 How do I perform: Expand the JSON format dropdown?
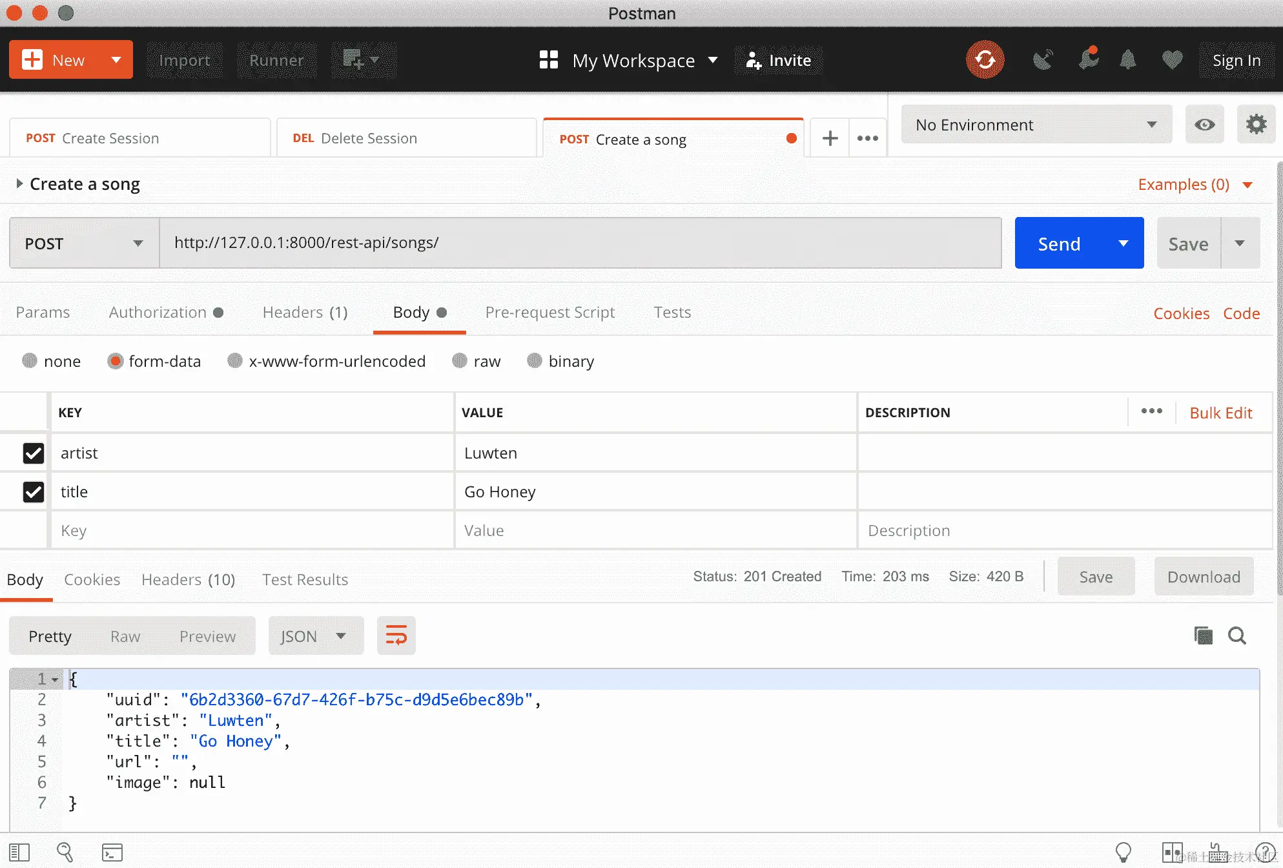315,636
